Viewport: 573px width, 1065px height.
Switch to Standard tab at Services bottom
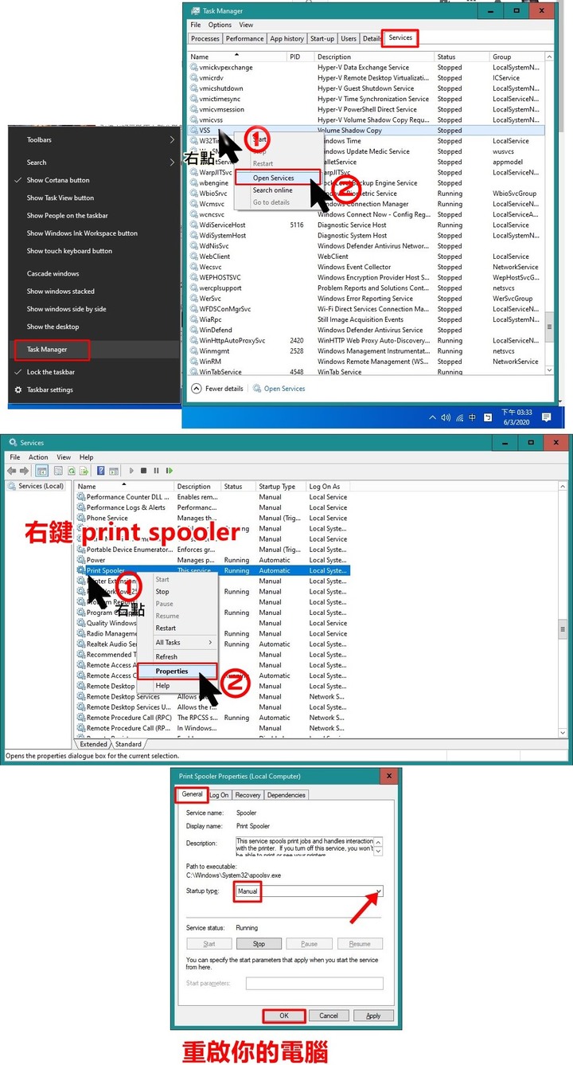128,745
